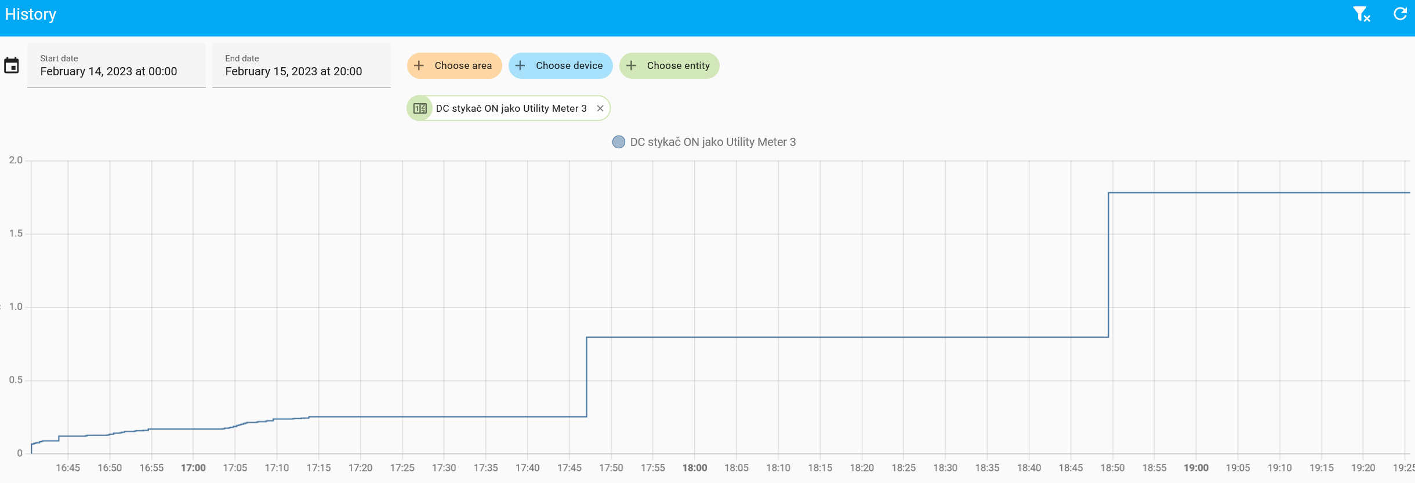Open the Choose device picker
This screenshot has height=483, width=1415.
tap(560, 65)
